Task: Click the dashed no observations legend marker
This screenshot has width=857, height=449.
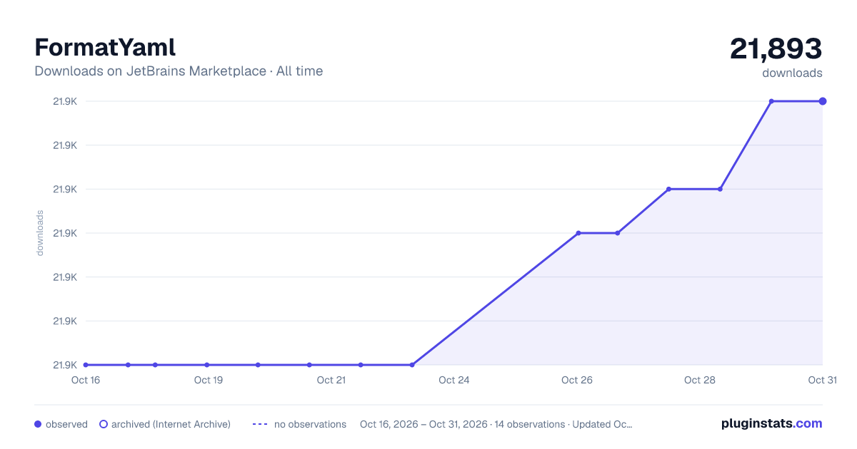Action: click(260, 424)
